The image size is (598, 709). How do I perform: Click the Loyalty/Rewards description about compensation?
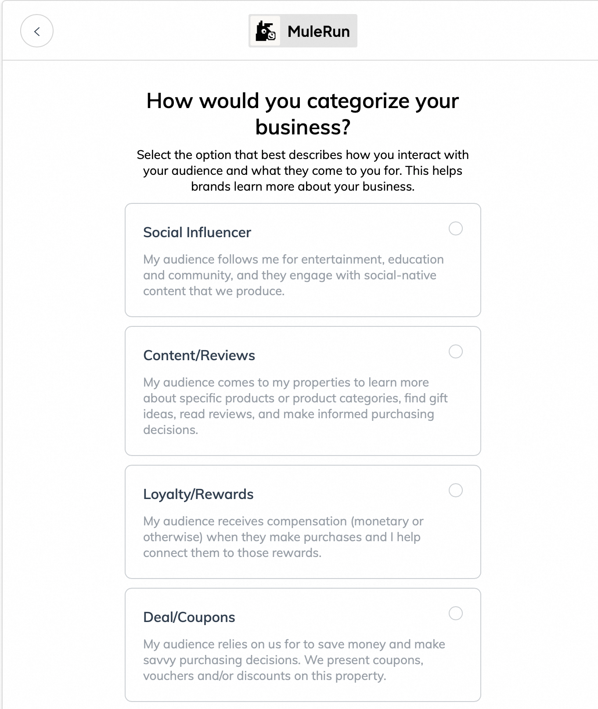[283, 537]
